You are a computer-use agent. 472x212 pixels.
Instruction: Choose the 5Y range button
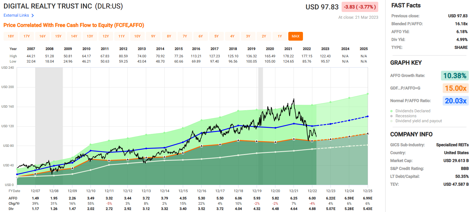(x=217, y=36)
